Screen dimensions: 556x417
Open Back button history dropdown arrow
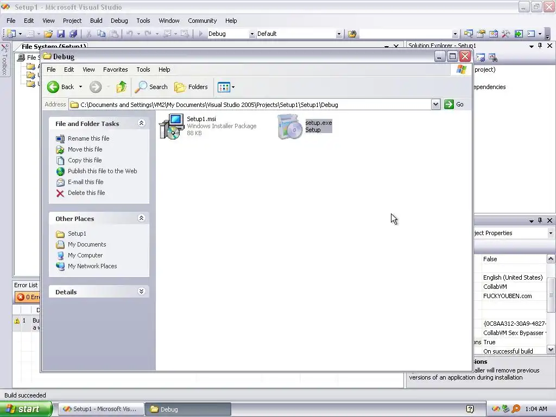pyautogui.click(x=80, y=87)
